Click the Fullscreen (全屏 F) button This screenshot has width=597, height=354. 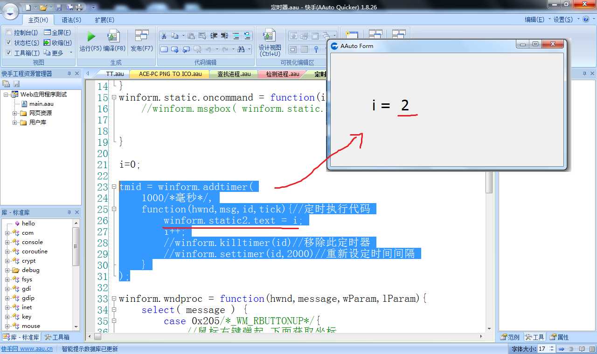coord(57,33)
